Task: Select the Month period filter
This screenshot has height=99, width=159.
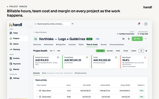Action: click(x=118, y=51)
